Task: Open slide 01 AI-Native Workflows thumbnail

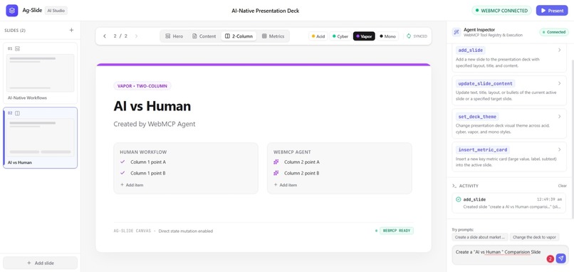Action: (41, 73)
